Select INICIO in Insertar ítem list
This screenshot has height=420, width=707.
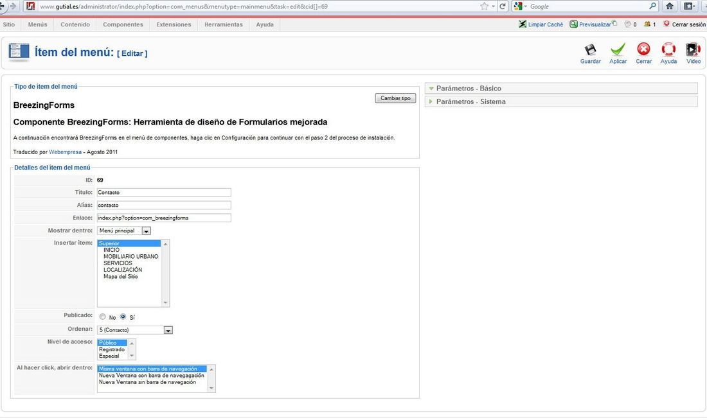click(x=129, y=250)
